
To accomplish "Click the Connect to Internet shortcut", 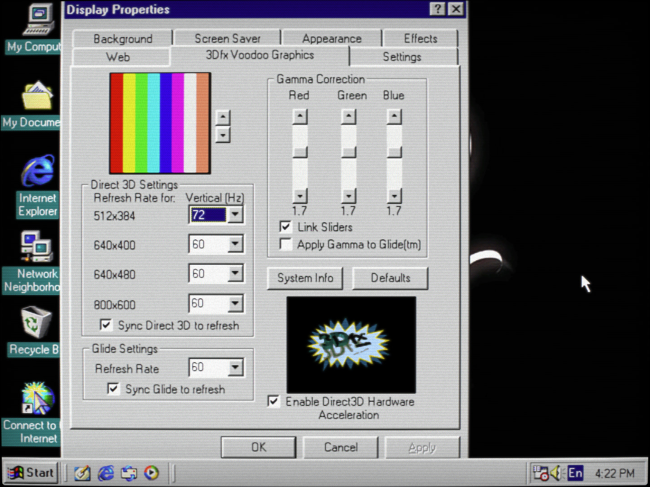I will pos(38,398).
